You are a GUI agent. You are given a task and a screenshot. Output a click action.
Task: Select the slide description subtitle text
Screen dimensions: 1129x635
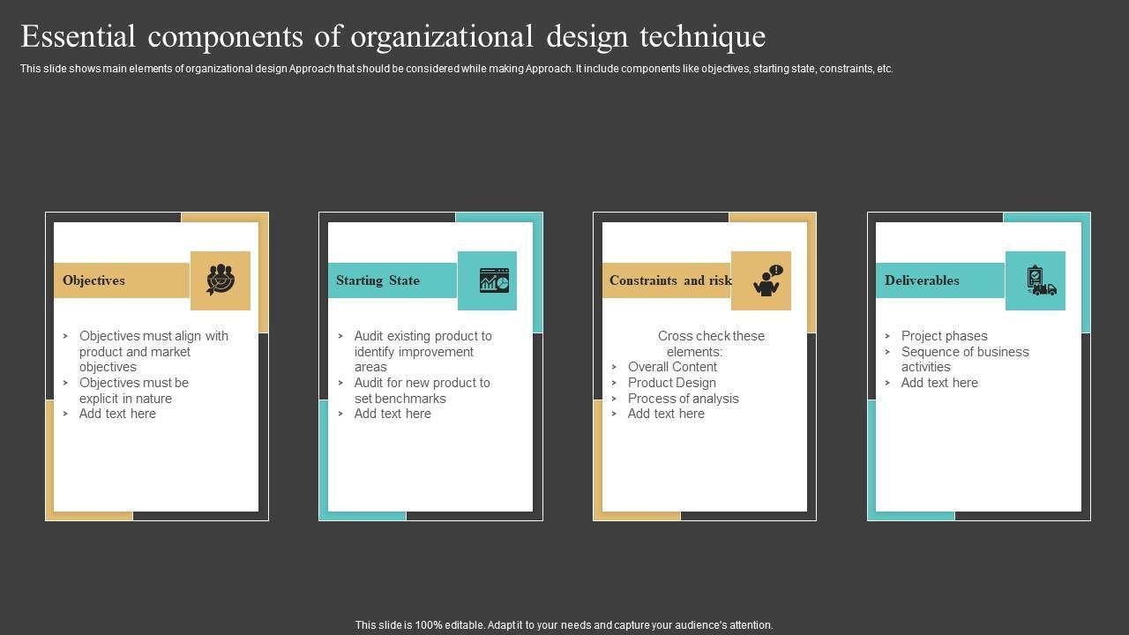click(456, 69)
